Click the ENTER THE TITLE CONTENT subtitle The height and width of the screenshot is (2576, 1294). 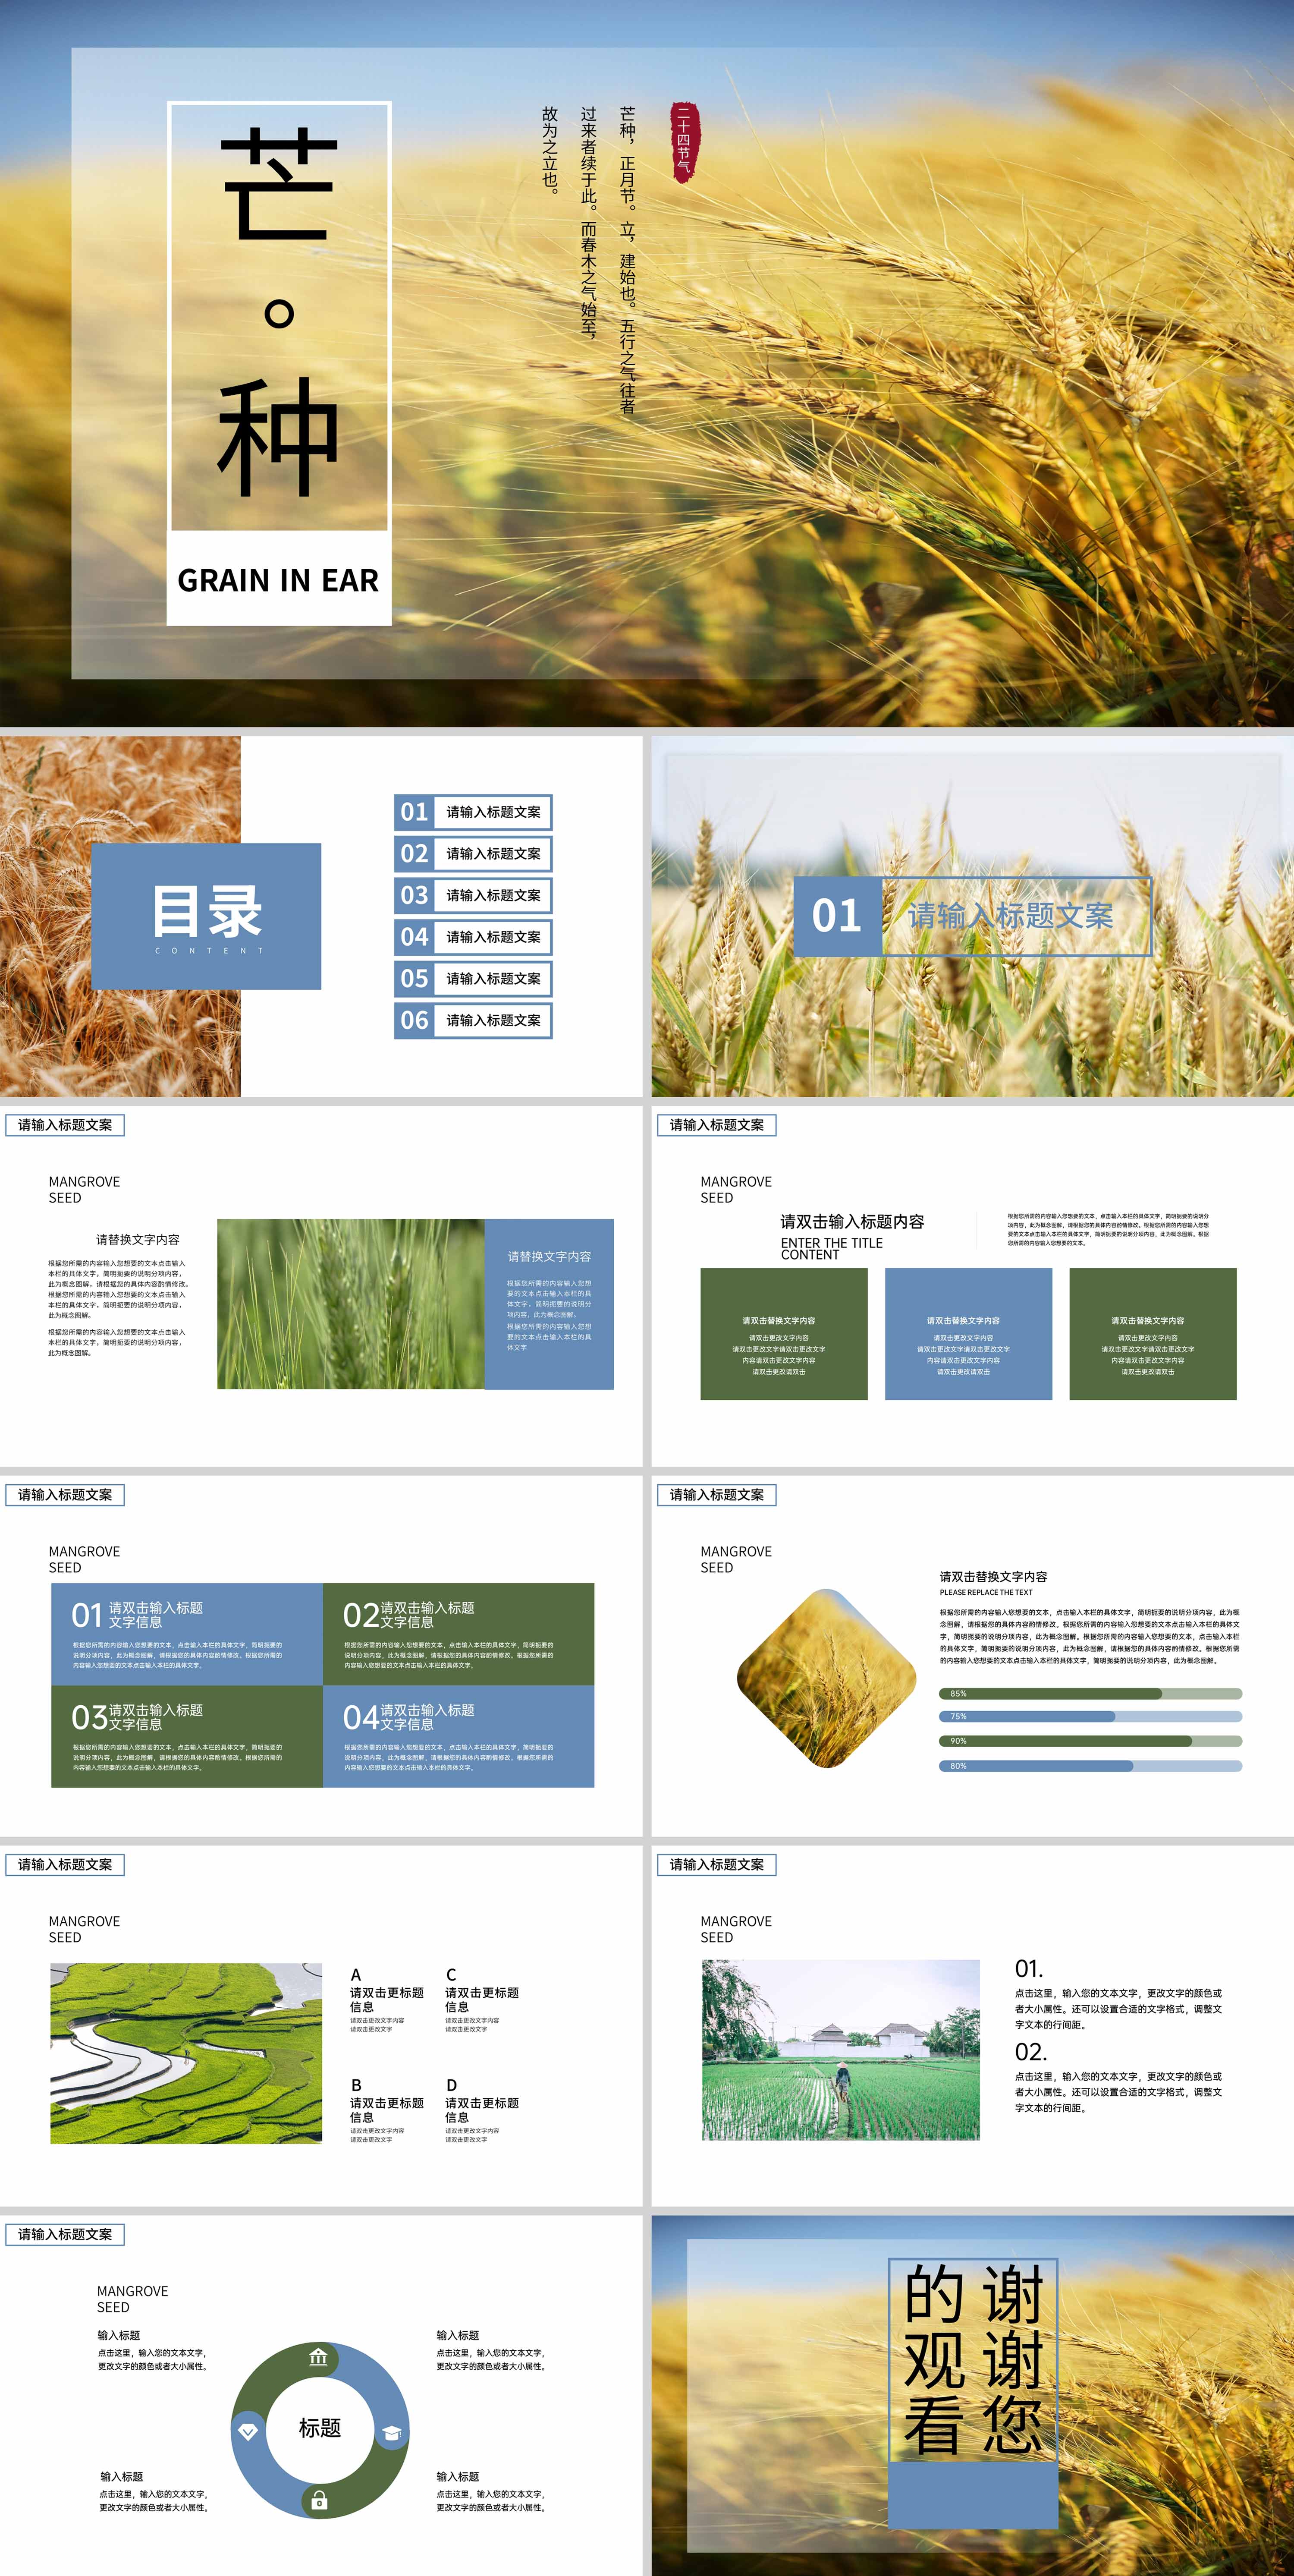tap(832, 1249)
